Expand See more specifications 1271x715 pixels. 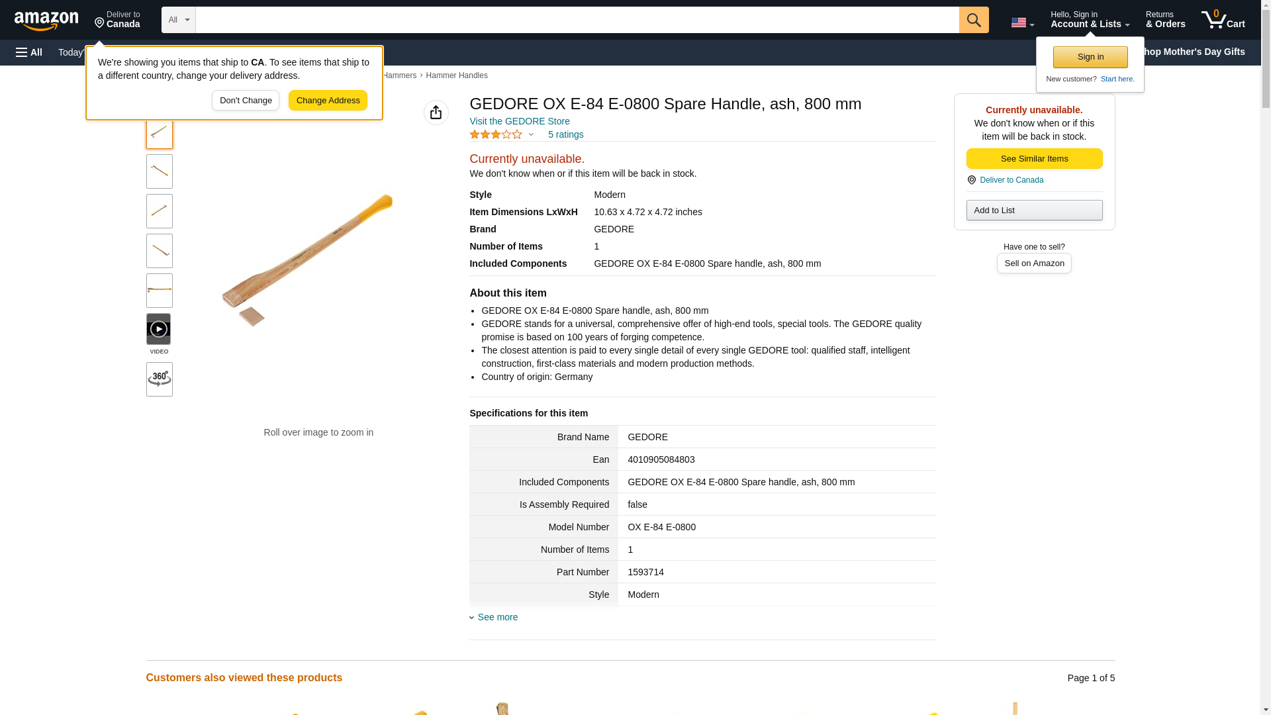click(x=497, y=617)
